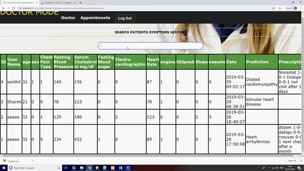
Task: Open the Appointments menu item
Action: pos(95,18)
